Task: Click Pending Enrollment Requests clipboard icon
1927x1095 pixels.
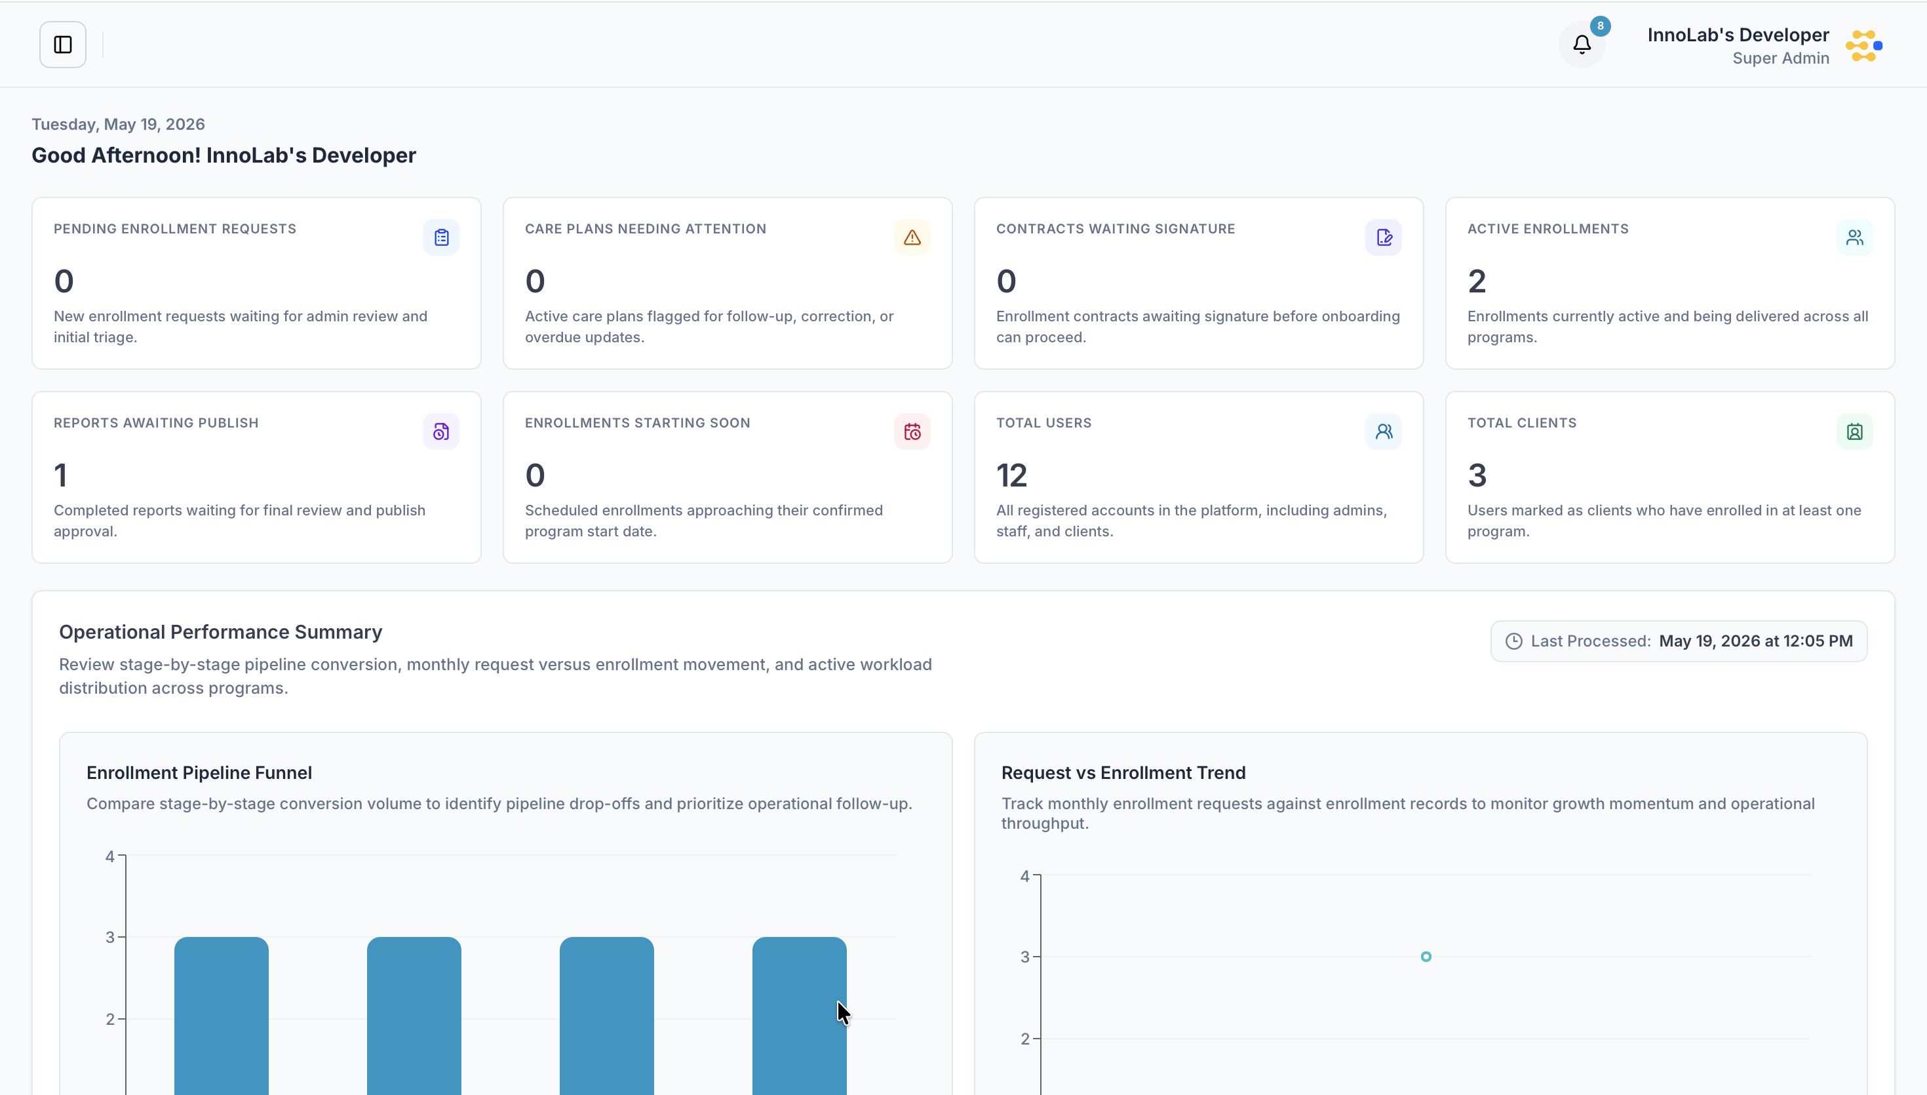Action: click(441, 237)
